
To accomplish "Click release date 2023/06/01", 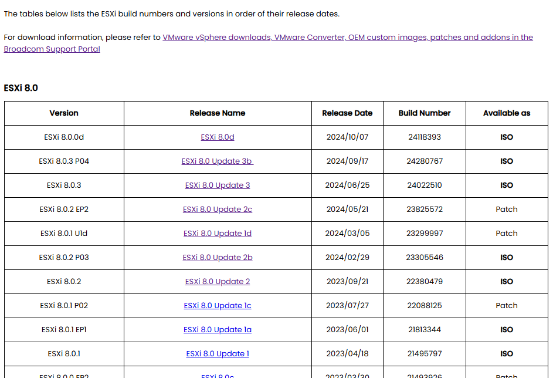I will [347, 329].
